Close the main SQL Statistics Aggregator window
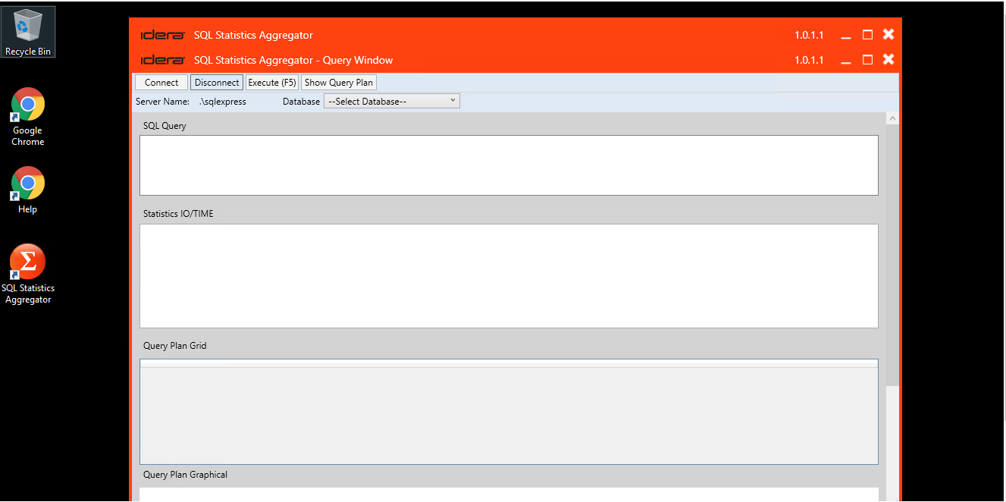1006x502 pixels. click(x=888, y=34)
